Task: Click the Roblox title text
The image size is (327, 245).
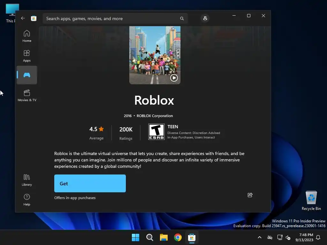Action: point(154,100)
